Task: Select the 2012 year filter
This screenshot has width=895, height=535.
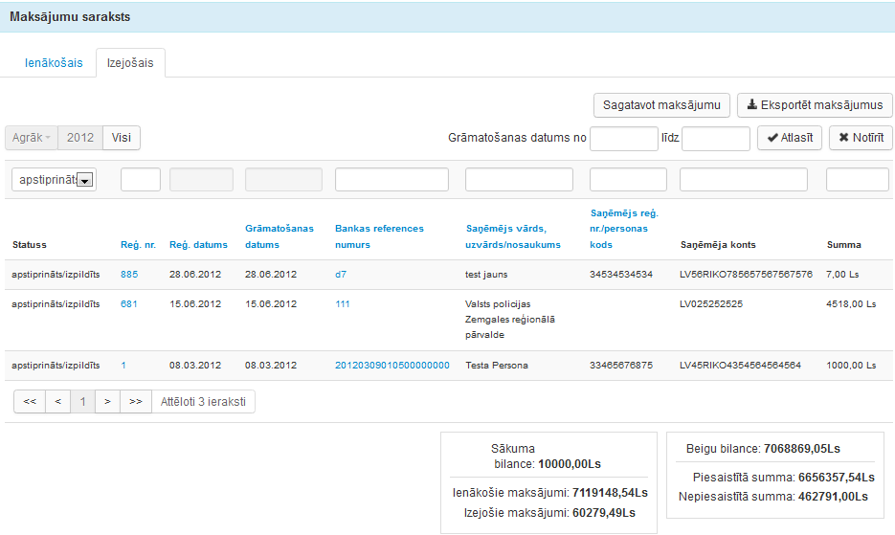Action: pos(80,138)
